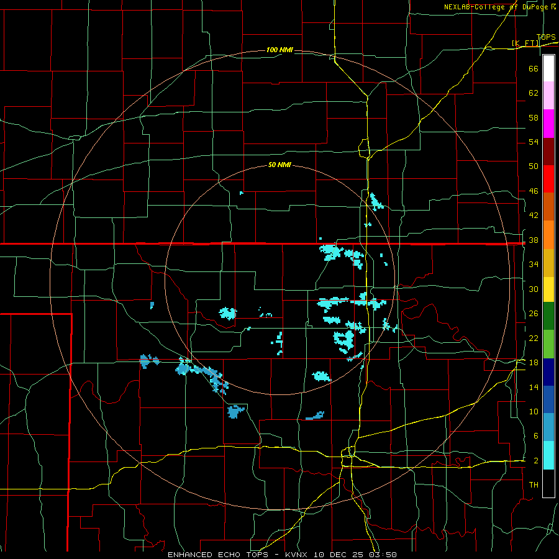Click the "50 NMI" range ring label
559x559 pixels.
click(x=279, y=165)
